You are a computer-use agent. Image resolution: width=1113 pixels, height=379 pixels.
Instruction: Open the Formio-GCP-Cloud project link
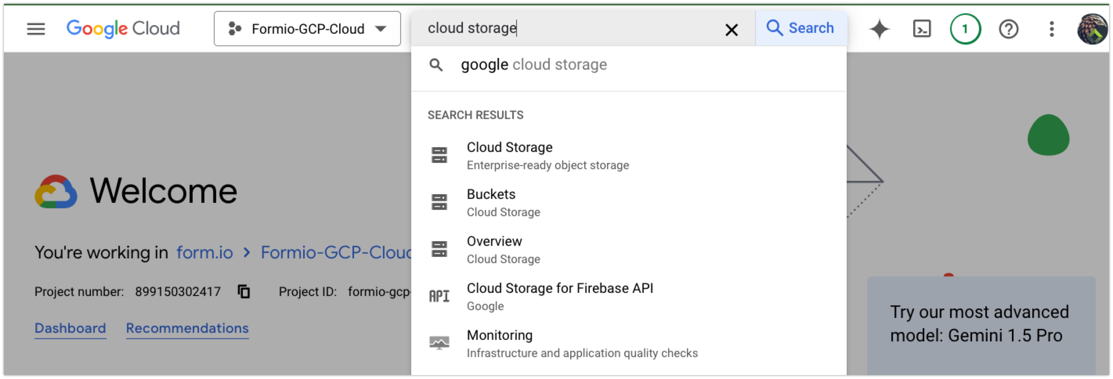[336, 253]
